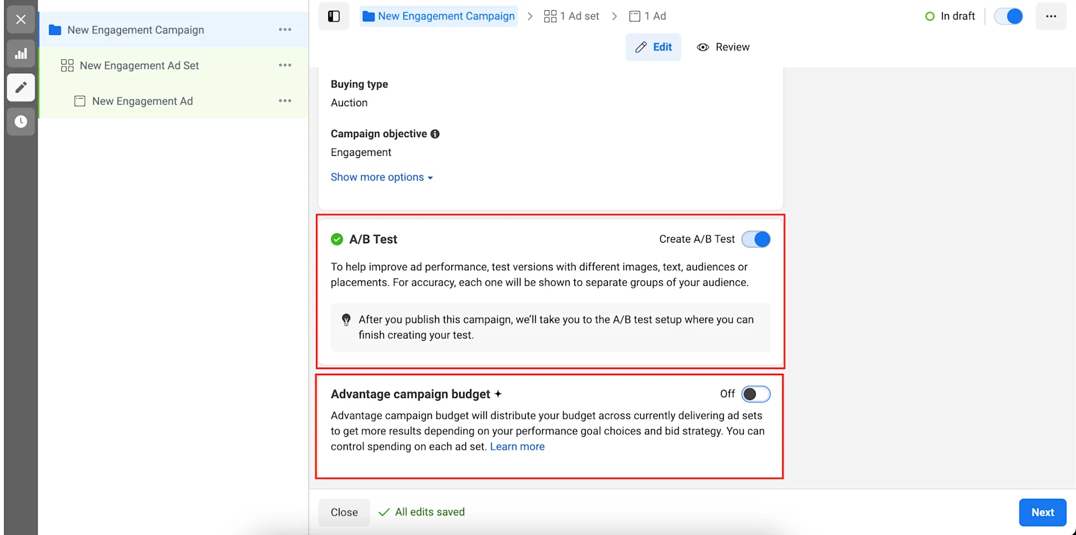This screenshot has width=1076, height=535.
Task: Click the Auction buying type value
Action: pos(349,103)
